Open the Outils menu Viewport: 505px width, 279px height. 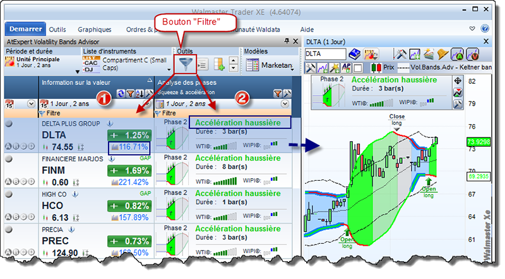point(57,30)
